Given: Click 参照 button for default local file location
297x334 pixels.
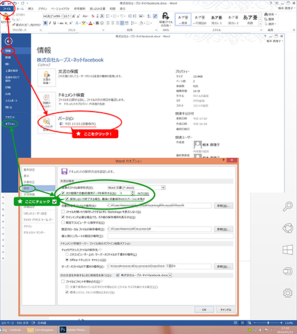Looking at the screenshot, I should tap(223, 229).
